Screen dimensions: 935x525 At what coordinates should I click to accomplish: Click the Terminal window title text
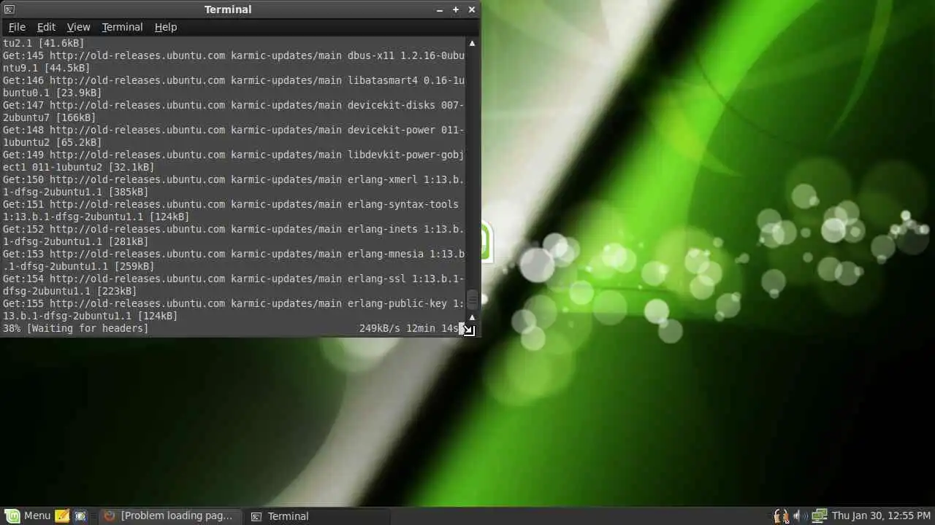228,9
